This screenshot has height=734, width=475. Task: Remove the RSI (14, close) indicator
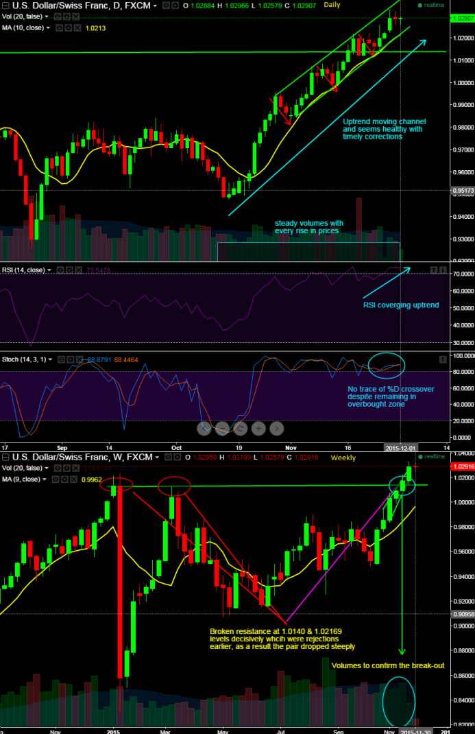tap(78, 270)
